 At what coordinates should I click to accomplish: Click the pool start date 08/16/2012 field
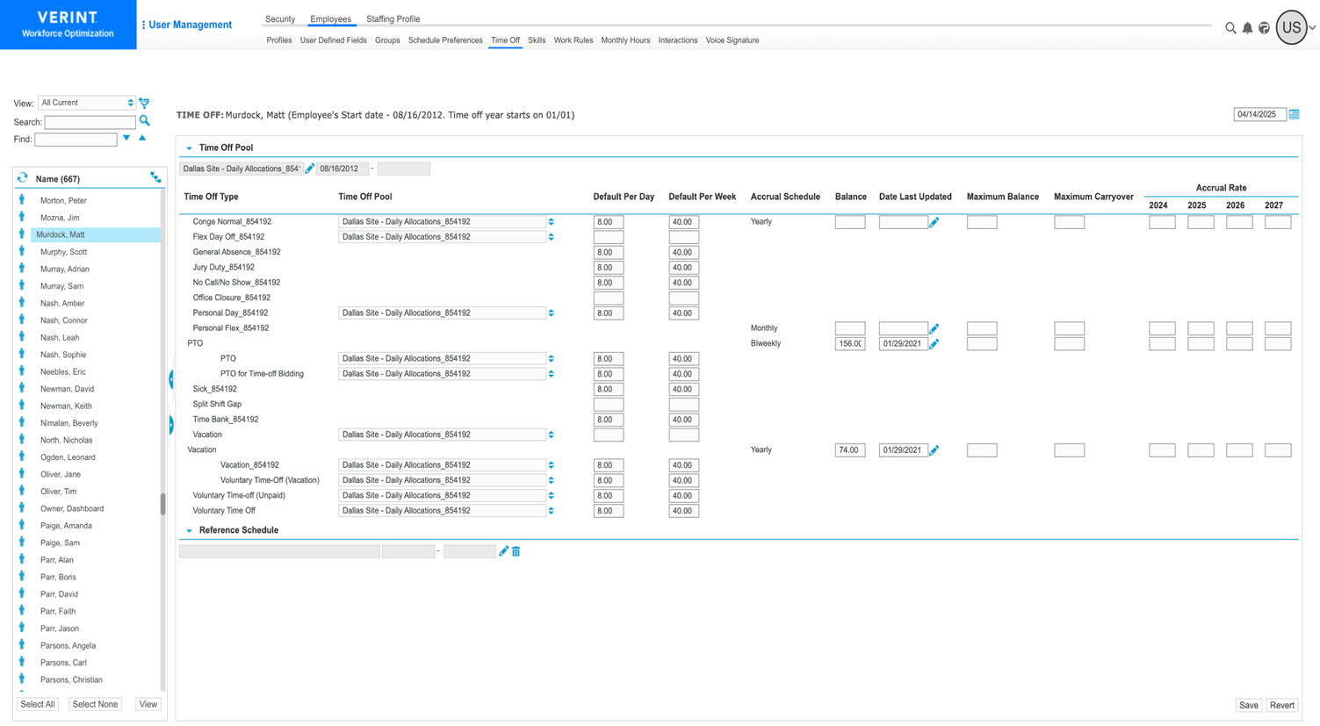343,169
